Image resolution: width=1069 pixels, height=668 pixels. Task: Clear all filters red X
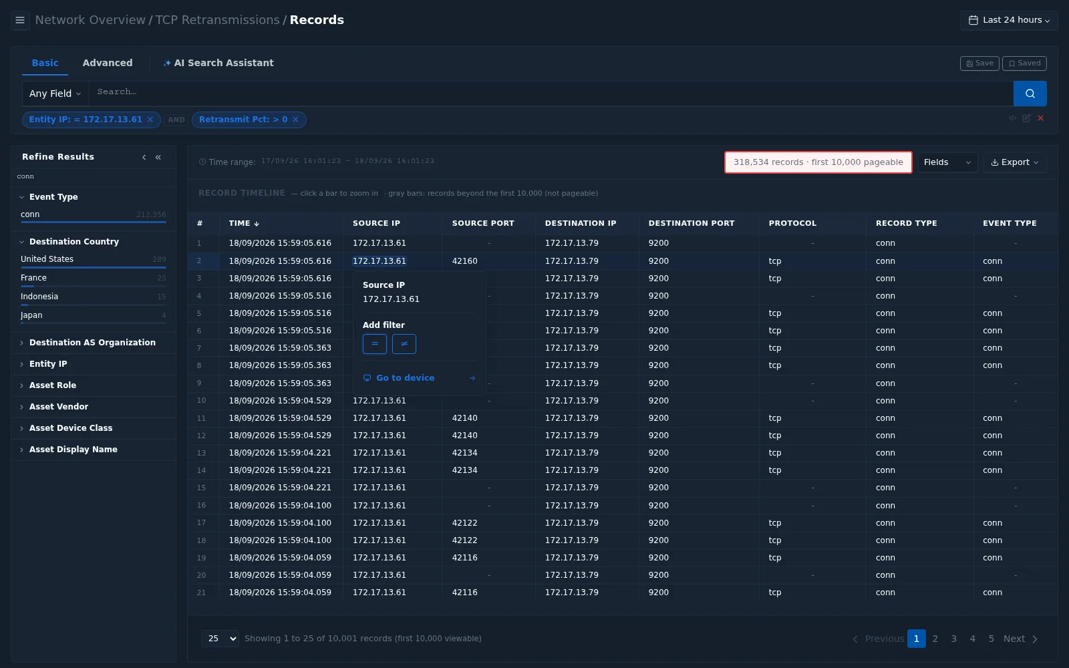[x=1040, y=118]
